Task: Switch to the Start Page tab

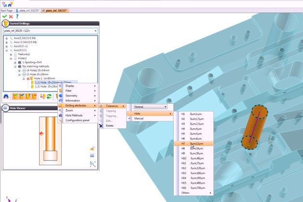Action: click(7, 11)
